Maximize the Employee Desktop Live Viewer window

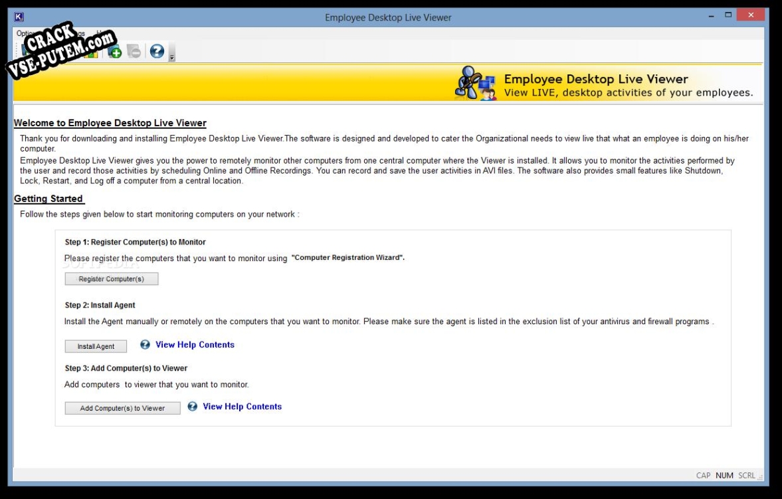pos(728,15)
